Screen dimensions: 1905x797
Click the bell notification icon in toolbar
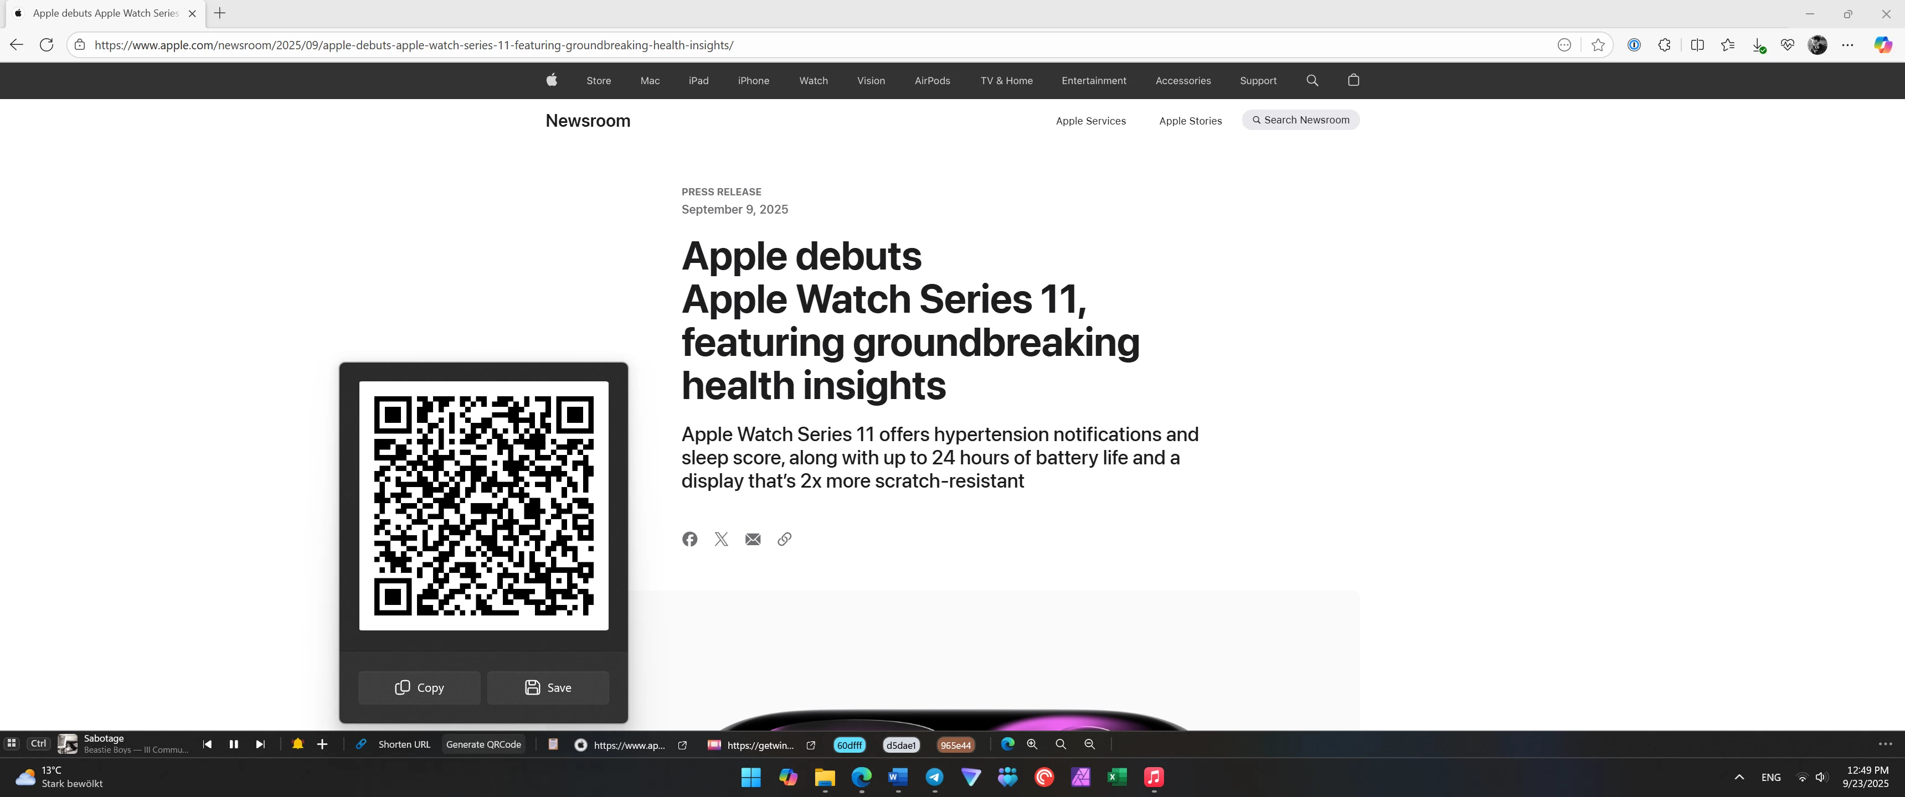pos(298,744)
